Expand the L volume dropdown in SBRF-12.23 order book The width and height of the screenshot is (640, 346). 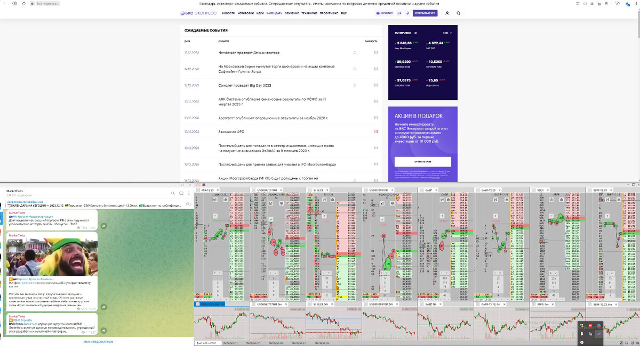click(610, 273)
